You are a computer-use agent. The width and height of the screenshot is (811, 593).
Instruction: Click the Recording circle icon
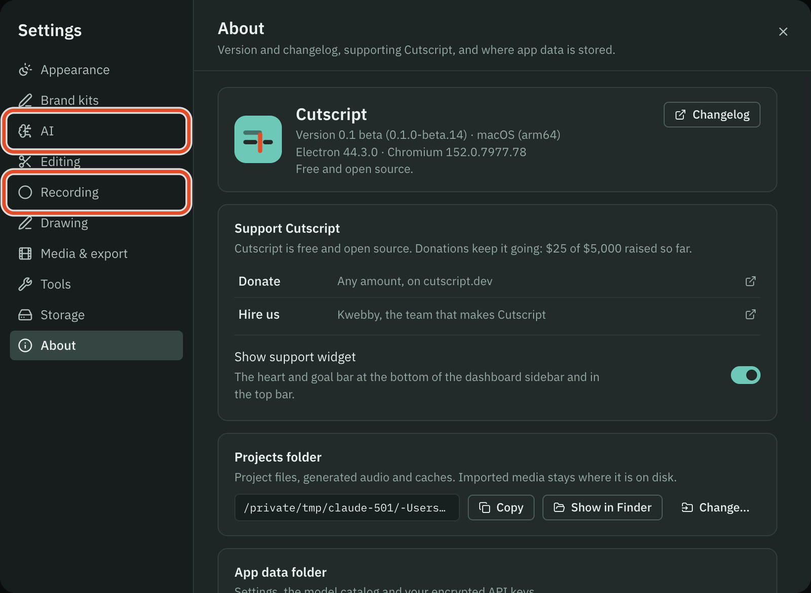tap(25, 193)
